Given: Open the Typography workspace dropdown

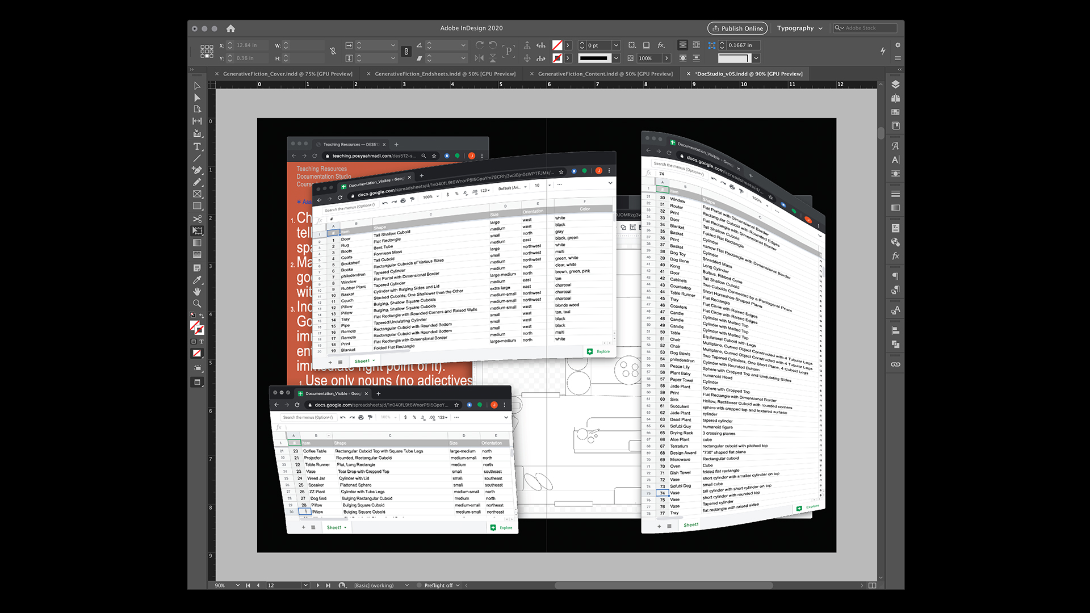Looking at the screenshot, I should 799,28.
